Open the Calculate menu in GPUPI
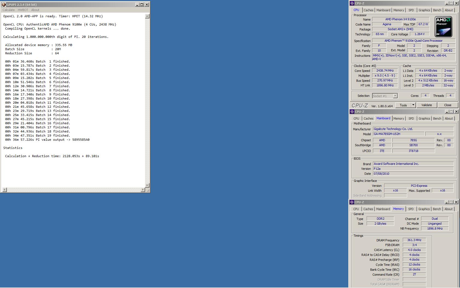The height and width of the screenshot is (288, 460). [x=8, y=10]
